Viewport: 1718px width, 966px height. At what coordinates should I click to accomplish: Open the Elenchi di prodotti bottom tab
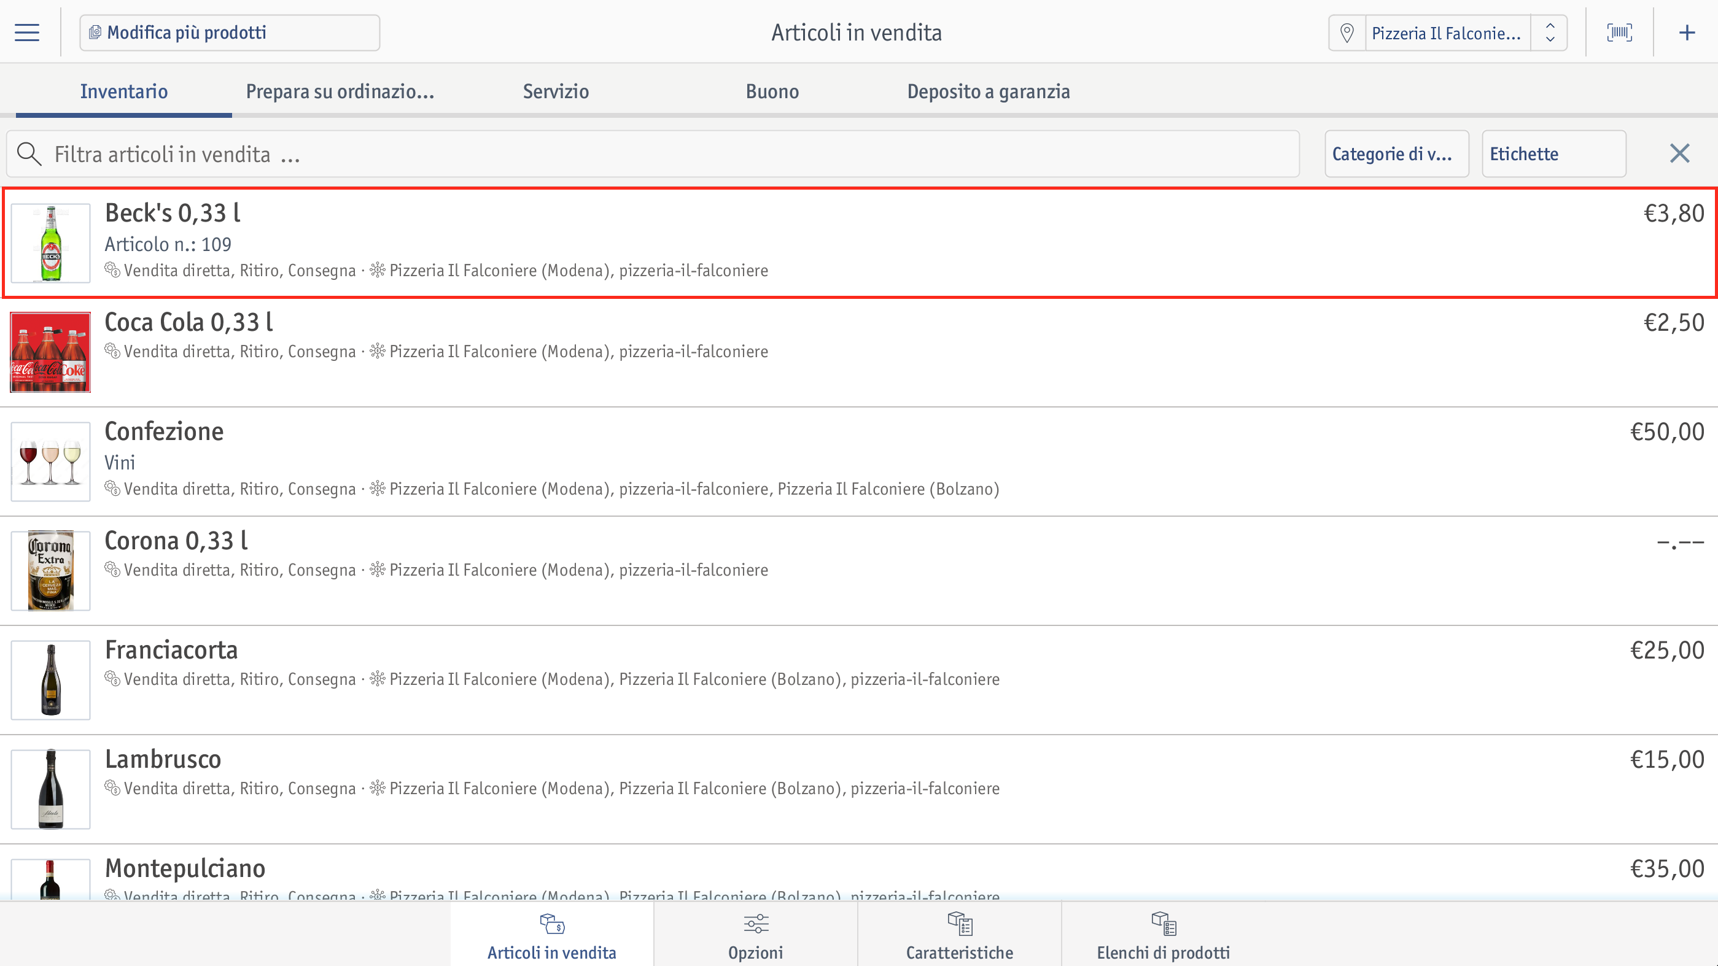pos(1163,935)
